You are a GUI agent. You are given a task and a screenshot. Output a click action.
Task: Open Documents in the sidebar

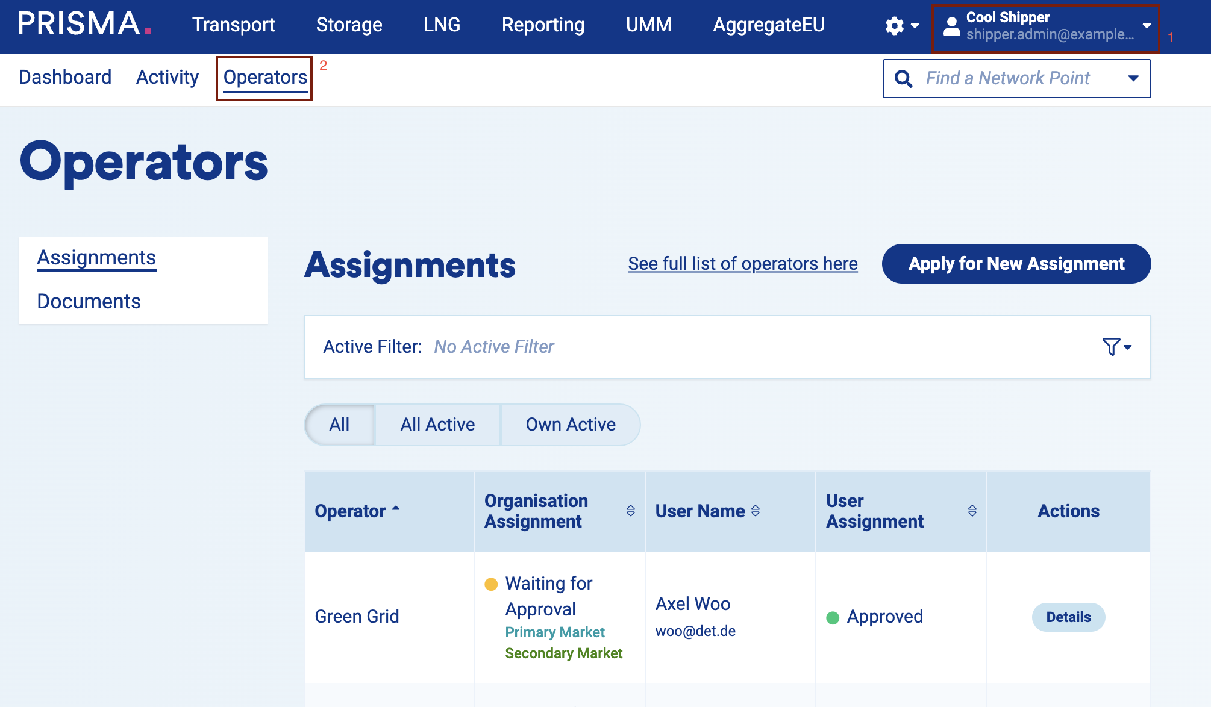point(89,301)
